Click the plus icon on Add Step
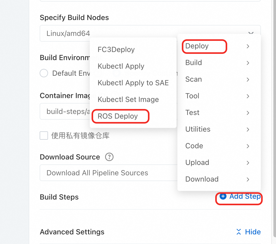The image size is (276, 244). (223, 197)
